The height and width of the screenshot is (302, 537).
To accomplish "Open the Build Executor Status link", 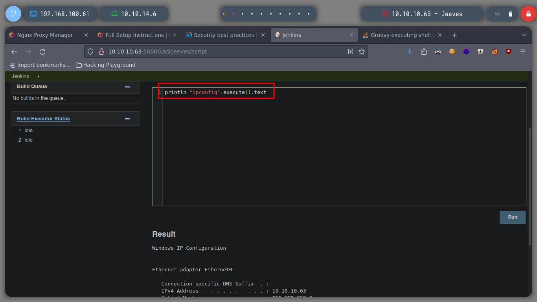I will click(x=43, y=119).
